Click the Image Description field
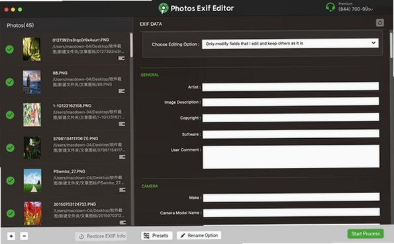 pyautogui.click(x=291, y=102)
